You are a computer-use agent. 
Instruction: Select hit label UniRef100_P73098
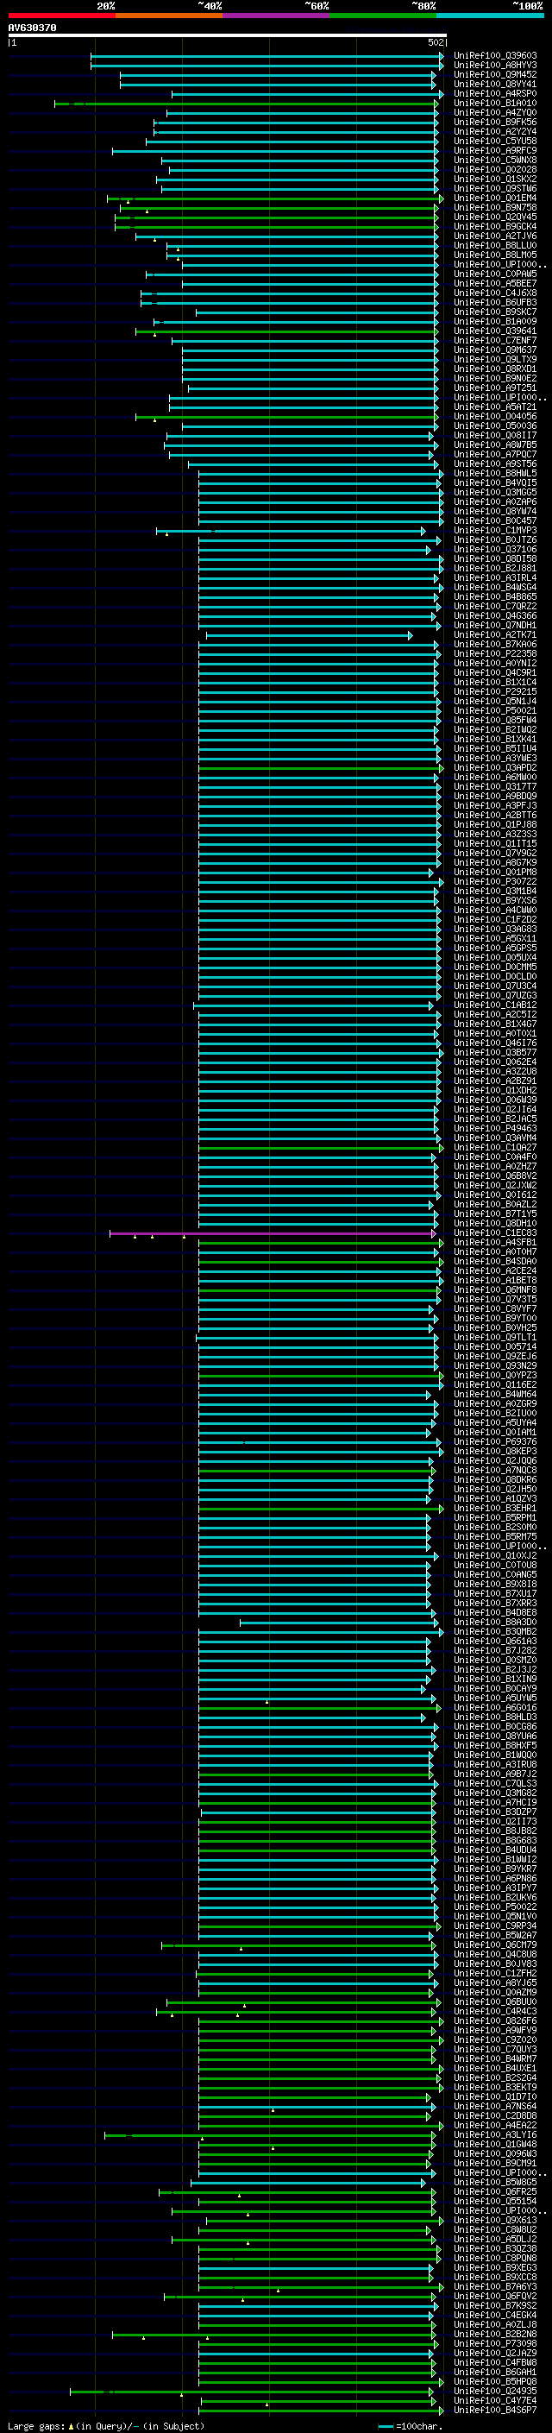click(495, 2343)
